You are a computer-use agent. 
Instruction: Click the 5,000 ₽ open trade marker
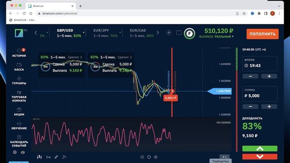[x=170, y=98]
